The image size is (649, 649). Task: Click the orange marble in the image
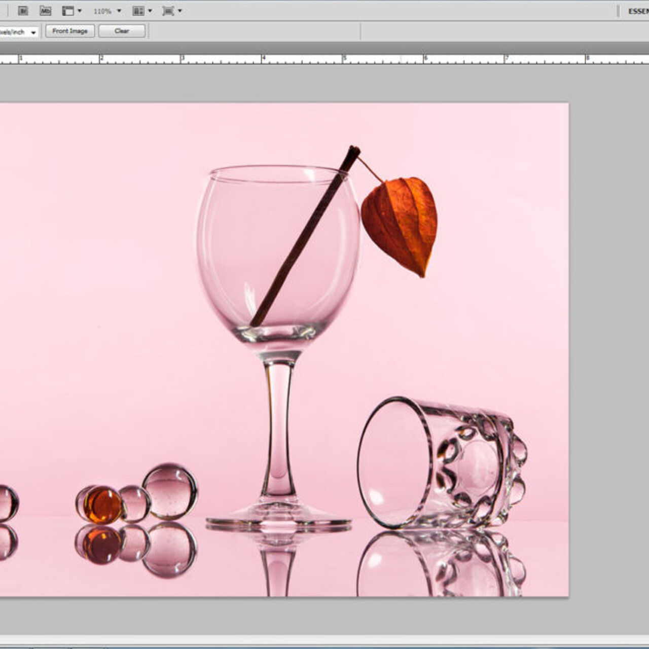pyautogui.click(x=103, y=504)
